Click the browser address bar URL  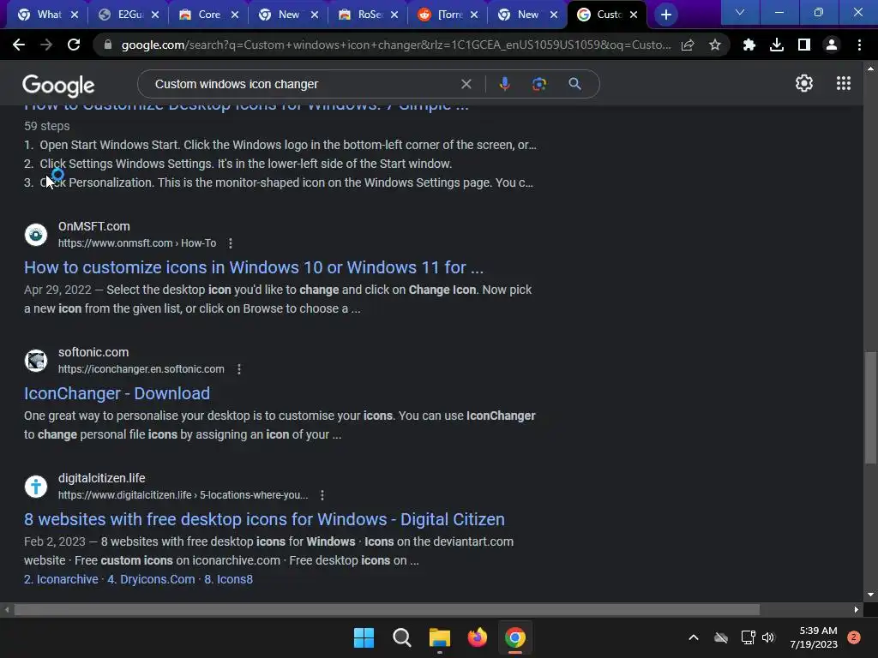[395, 45]
